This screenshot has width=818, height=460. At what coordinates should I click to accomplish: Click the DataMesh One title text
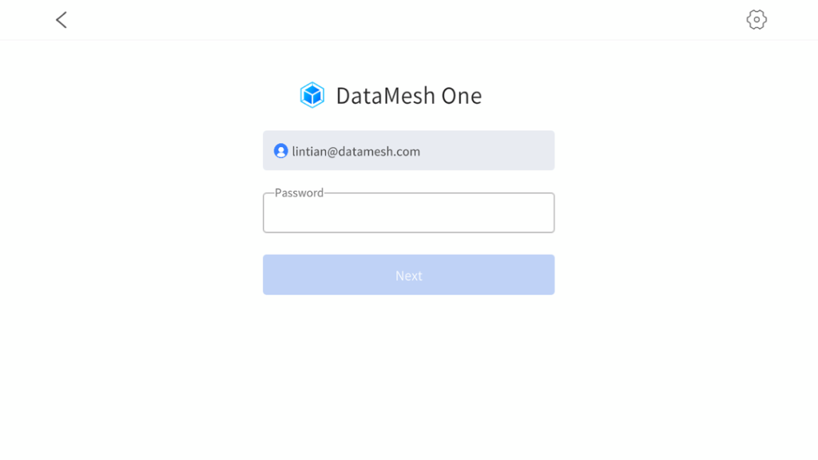point(408,96)
